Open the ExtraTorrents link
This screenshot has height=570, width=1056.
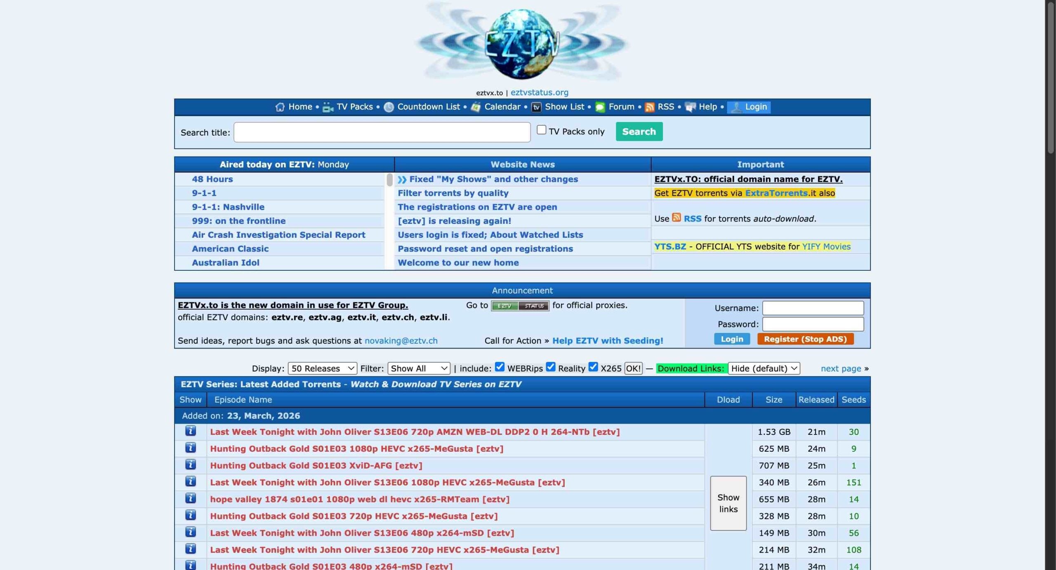click(776, 193)
